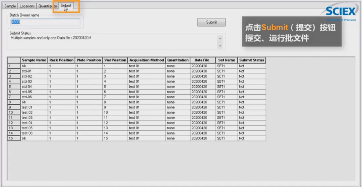The image size is (362, 187).
Task: Click SET1 cell in test 03 row
Action: coord(227,117)
